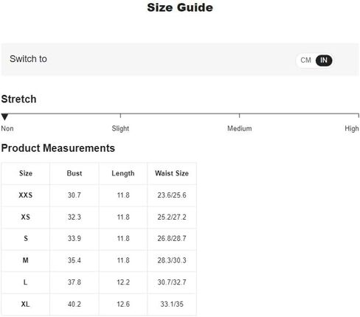This screenshot has width=360, height=317.
Task: Click the Slight stretch label
Action: pos(120,128)
